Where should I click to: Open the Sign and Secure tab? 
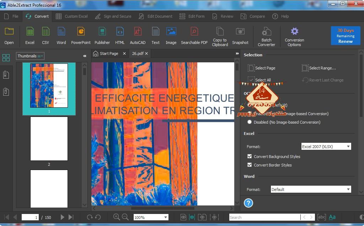tap(113, 16)
